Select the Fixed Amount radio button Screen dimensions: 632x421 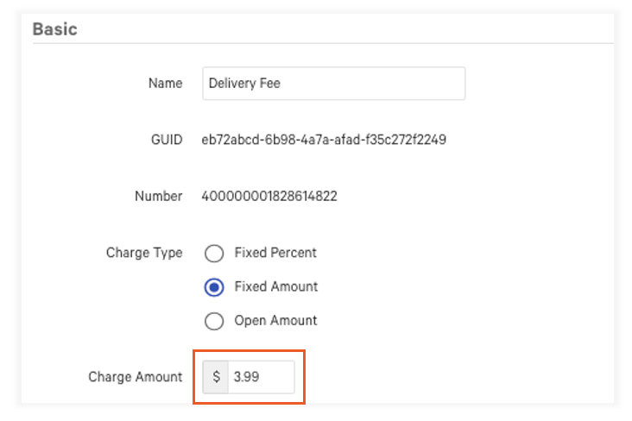click(x=214, y=287)
